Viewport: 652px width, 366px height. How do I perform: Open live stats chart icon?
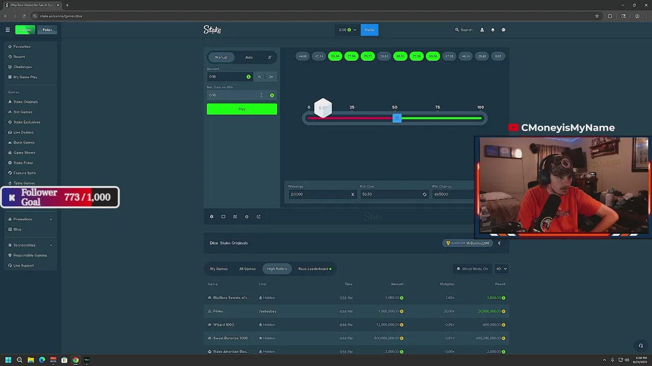pos(235,217)
